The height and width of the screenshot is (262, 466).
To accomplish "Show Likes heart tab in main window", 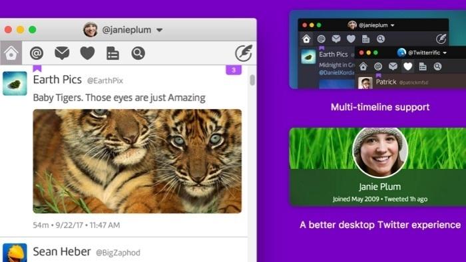I will [87, 53].
